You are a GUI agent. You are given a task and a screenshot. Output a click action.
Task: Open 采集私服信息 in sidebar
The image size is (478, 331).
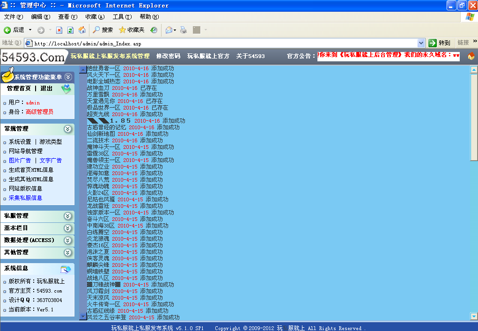point(25,198)
